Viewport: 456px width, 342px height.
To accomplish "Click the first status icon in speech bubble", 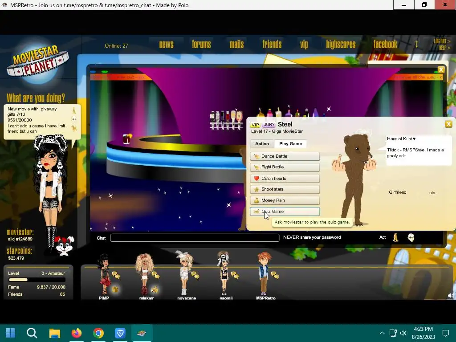I will coord(74,110).
